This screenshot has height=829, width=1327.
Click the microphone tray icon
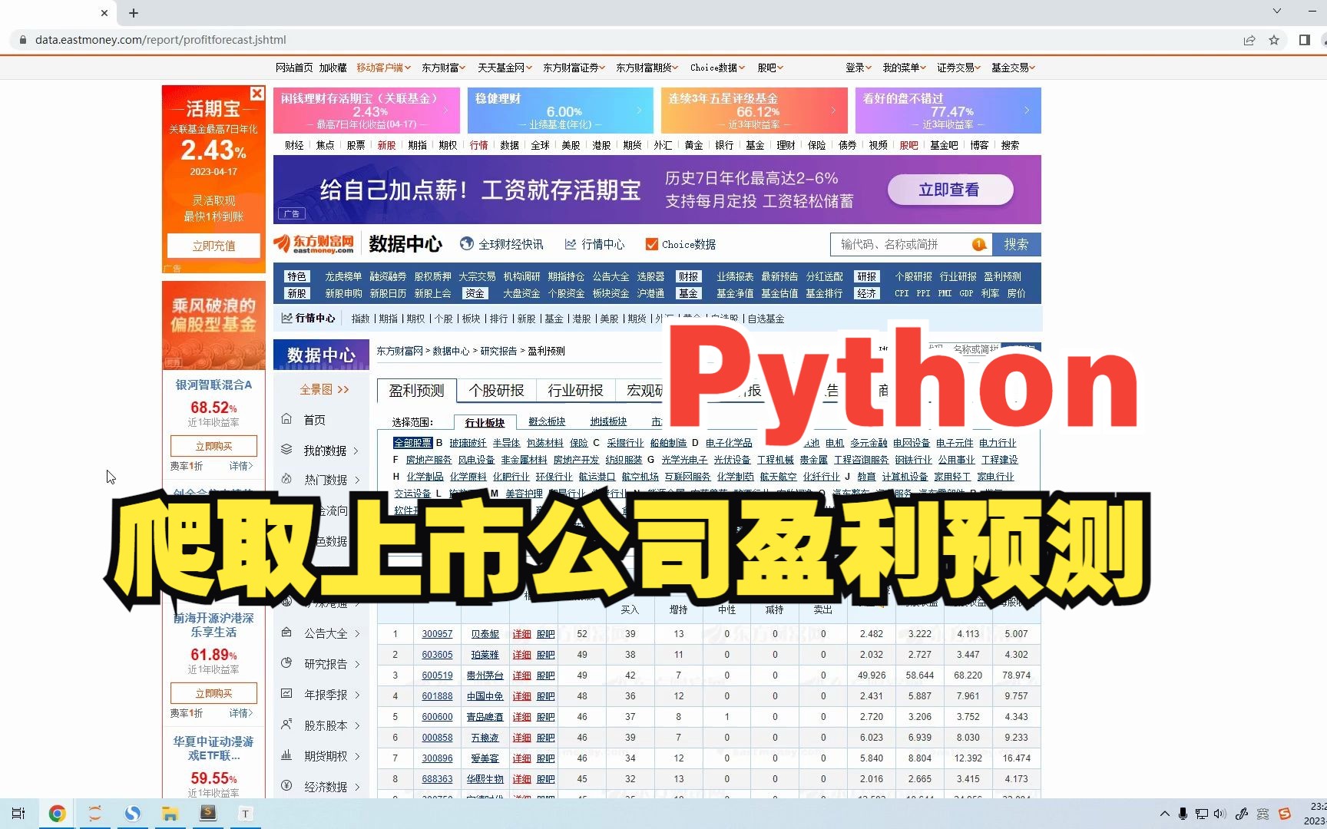point(1183,814)
